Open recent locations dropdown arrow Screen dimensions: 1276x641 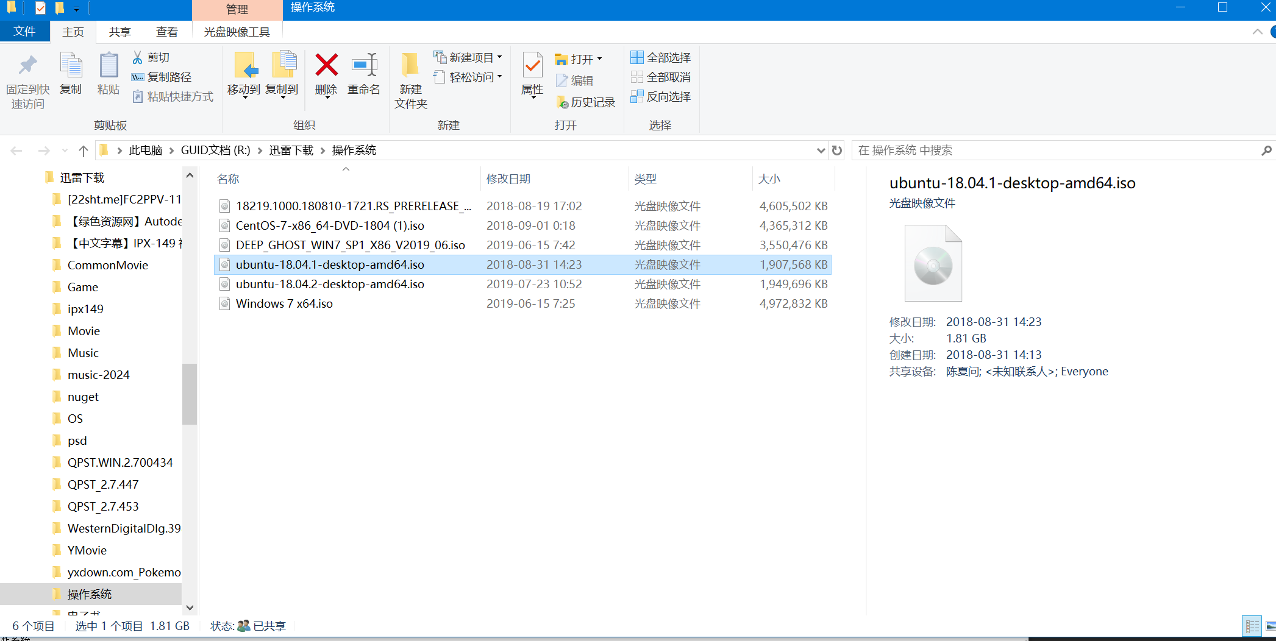point(65,151)
